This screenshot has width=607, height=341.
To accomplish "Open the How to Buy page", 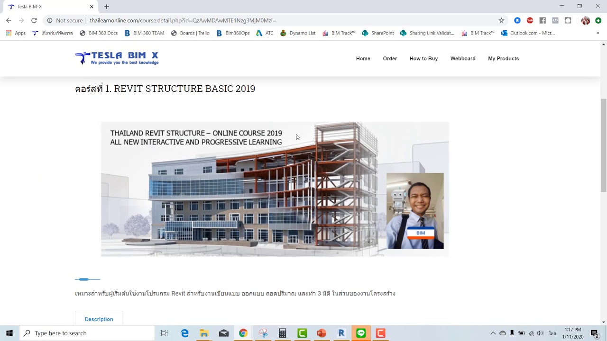I will (423, 59).
